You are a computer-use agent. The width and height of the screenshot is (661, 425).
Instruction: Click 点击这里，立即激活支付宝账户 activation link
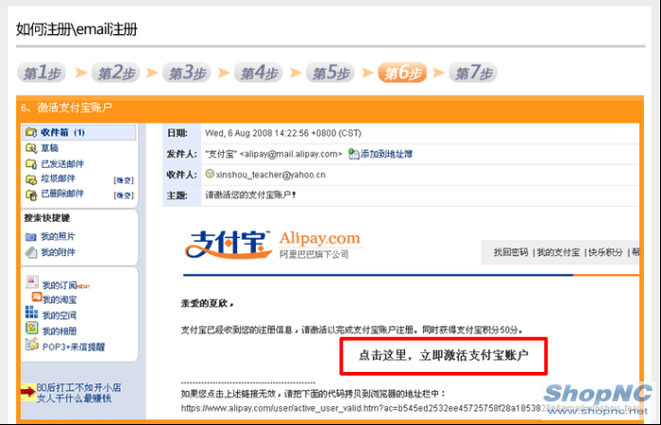tap(444, 356)
